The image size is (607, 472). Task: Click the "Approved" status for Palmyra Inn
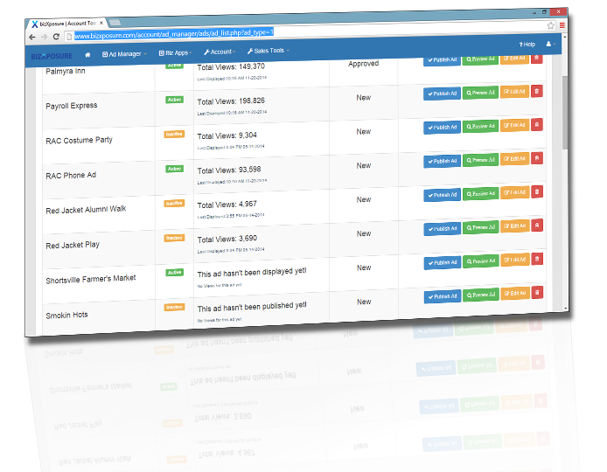(x=363, y=64)
